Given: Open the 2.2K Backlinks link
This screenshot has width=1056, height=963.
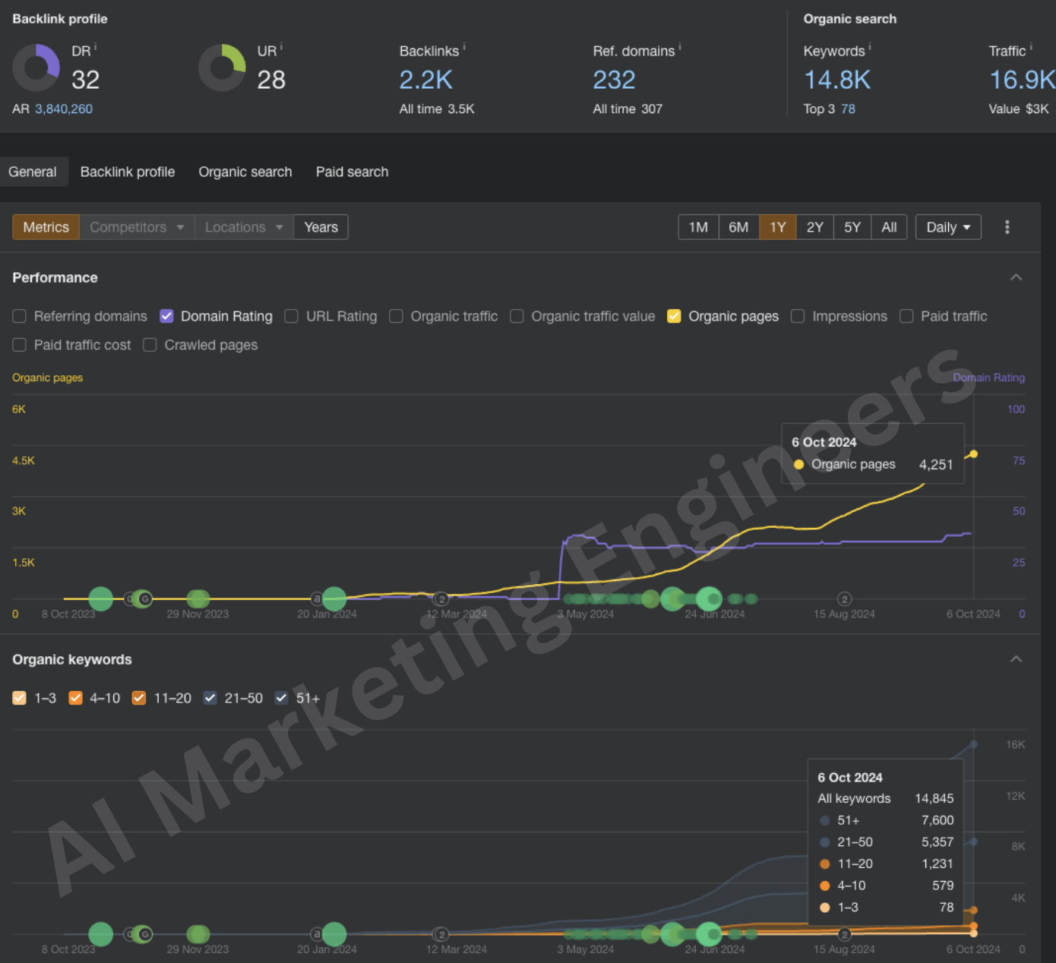Looking at the screenshot, I should (x=426, y=80).
